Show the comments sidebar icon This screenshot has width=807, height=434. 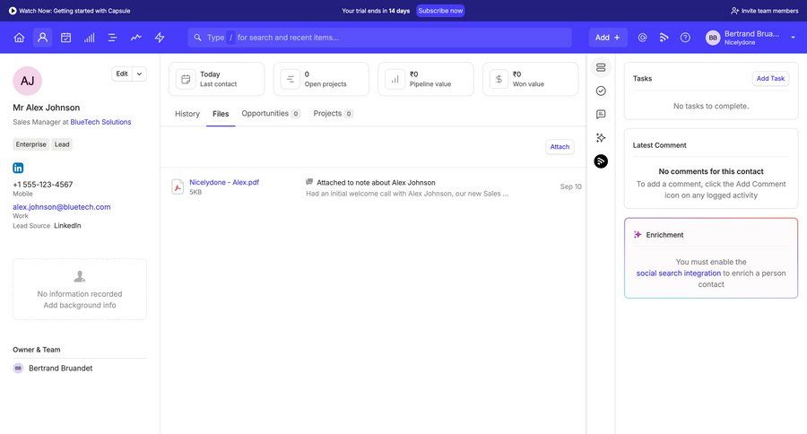pyautogui.click(x=601, y=114)
